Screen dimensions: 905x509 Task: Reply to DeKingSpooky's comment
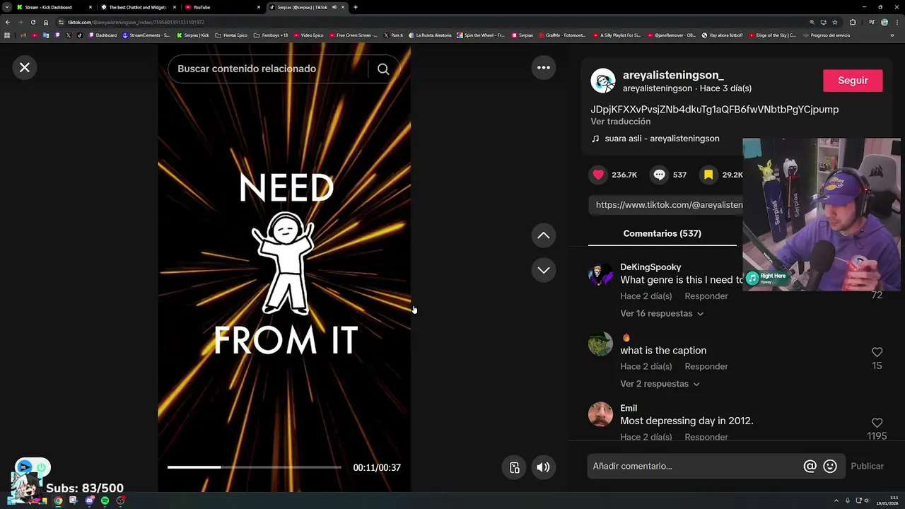[706, 296]
